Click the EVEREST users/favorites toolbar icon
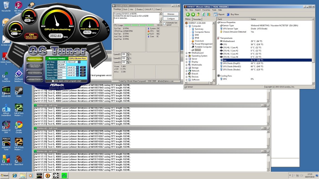This screenshot has height=179, width=319. [209, 14]
